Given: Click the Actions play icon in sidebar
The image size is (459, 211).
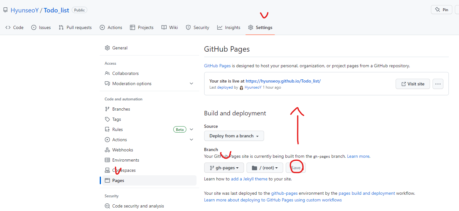Looking at the screenshot, I should pos(107,140).
